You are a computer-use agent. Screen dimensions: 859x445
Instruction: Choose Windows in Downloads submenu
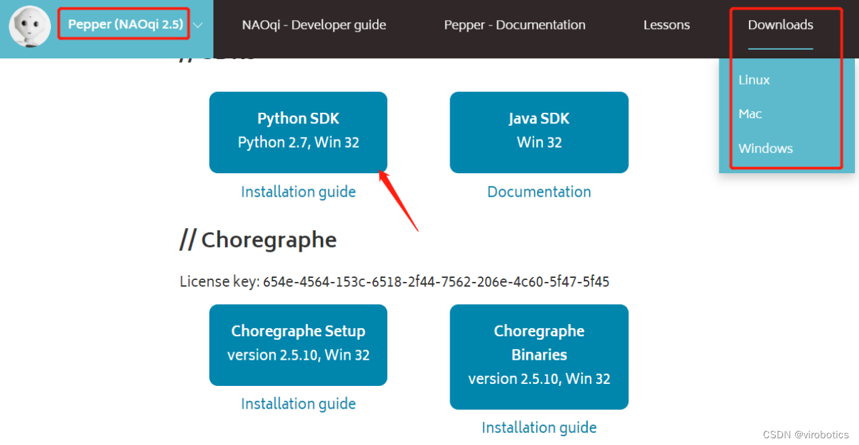766,148
